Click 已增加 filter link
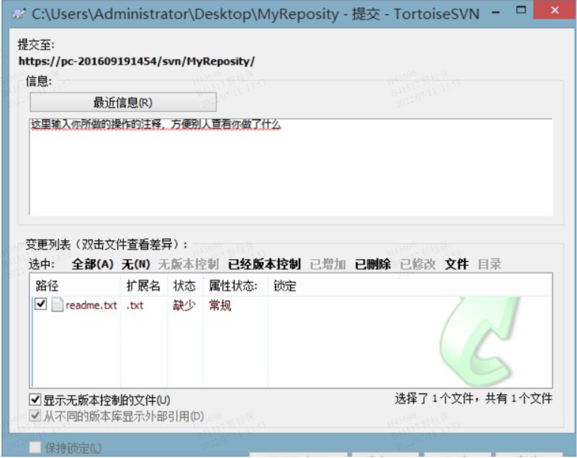The width and height of the screenshot is (577, 458). click(328, 264)
